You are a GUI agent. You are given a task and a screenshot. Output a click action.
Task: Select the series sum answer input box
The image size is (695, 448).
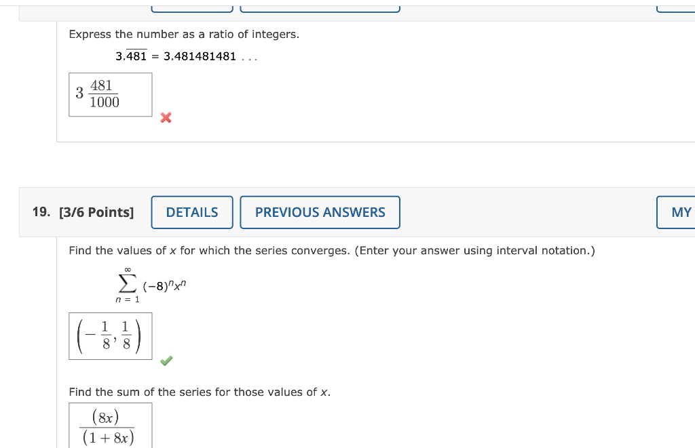coord(110,426)
